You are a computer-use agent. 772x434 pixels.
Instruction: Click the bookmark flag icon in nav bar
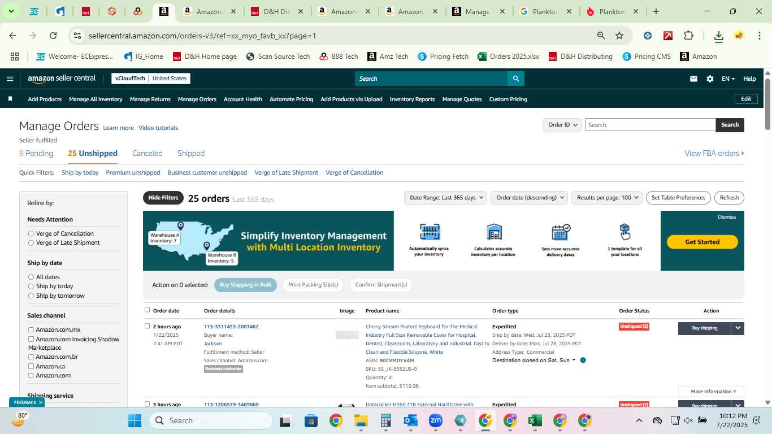10,99
